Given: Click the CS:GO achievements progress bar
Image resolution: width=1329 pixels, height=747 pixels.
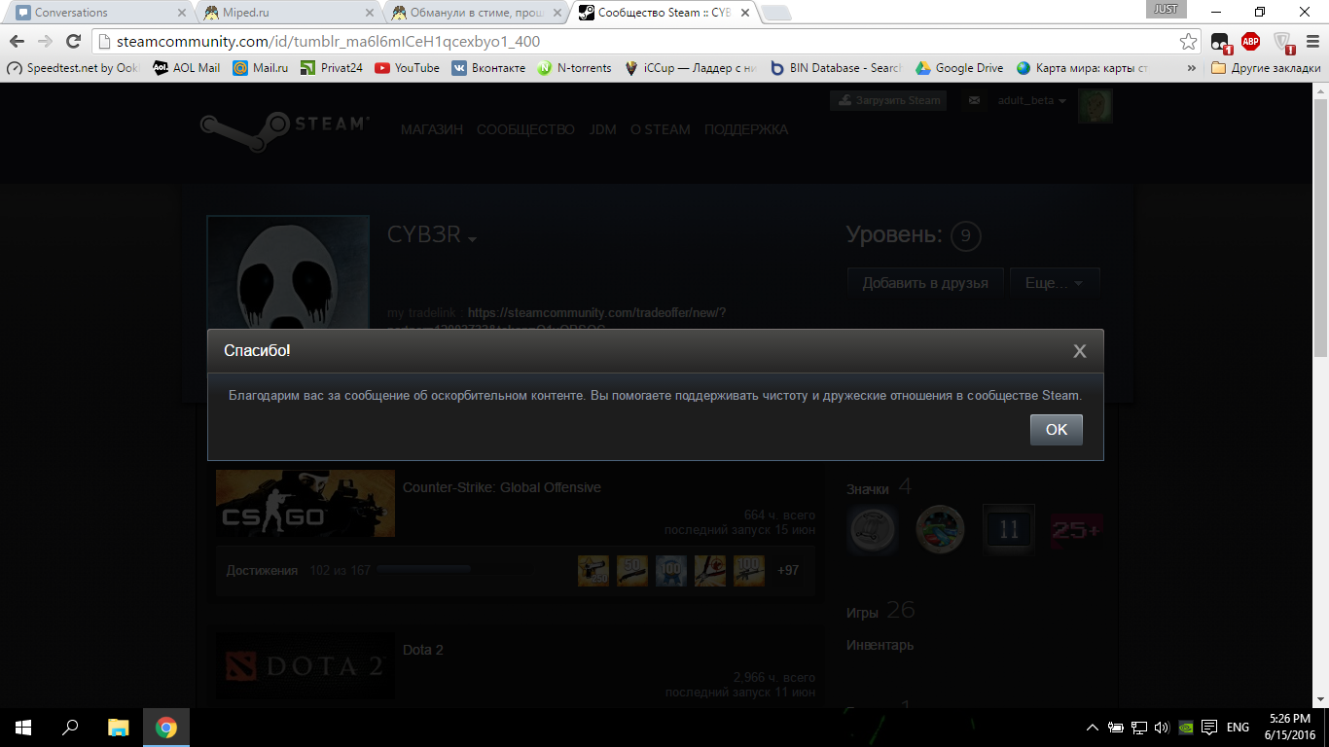Looking at the screenshot, I should tap(454, 570).
